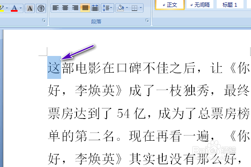Open shading color dropdown arrow
The image size is (251, 167).
127,8
